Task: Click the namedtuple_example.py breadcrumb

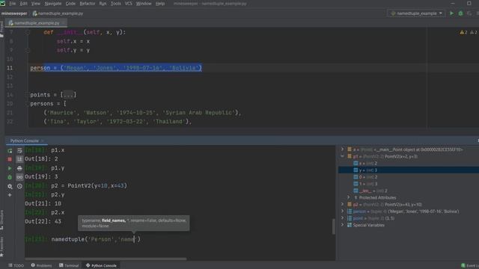Action: tap(58, 13)
